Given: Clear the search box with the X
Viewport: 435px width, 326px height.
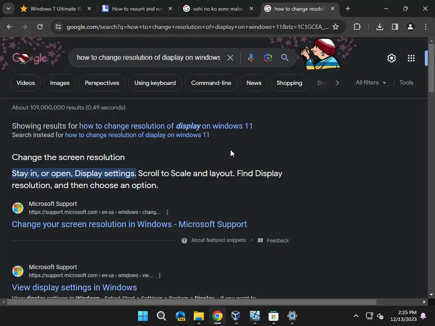Looking at the screenshot, I should (x=230, y=58).
